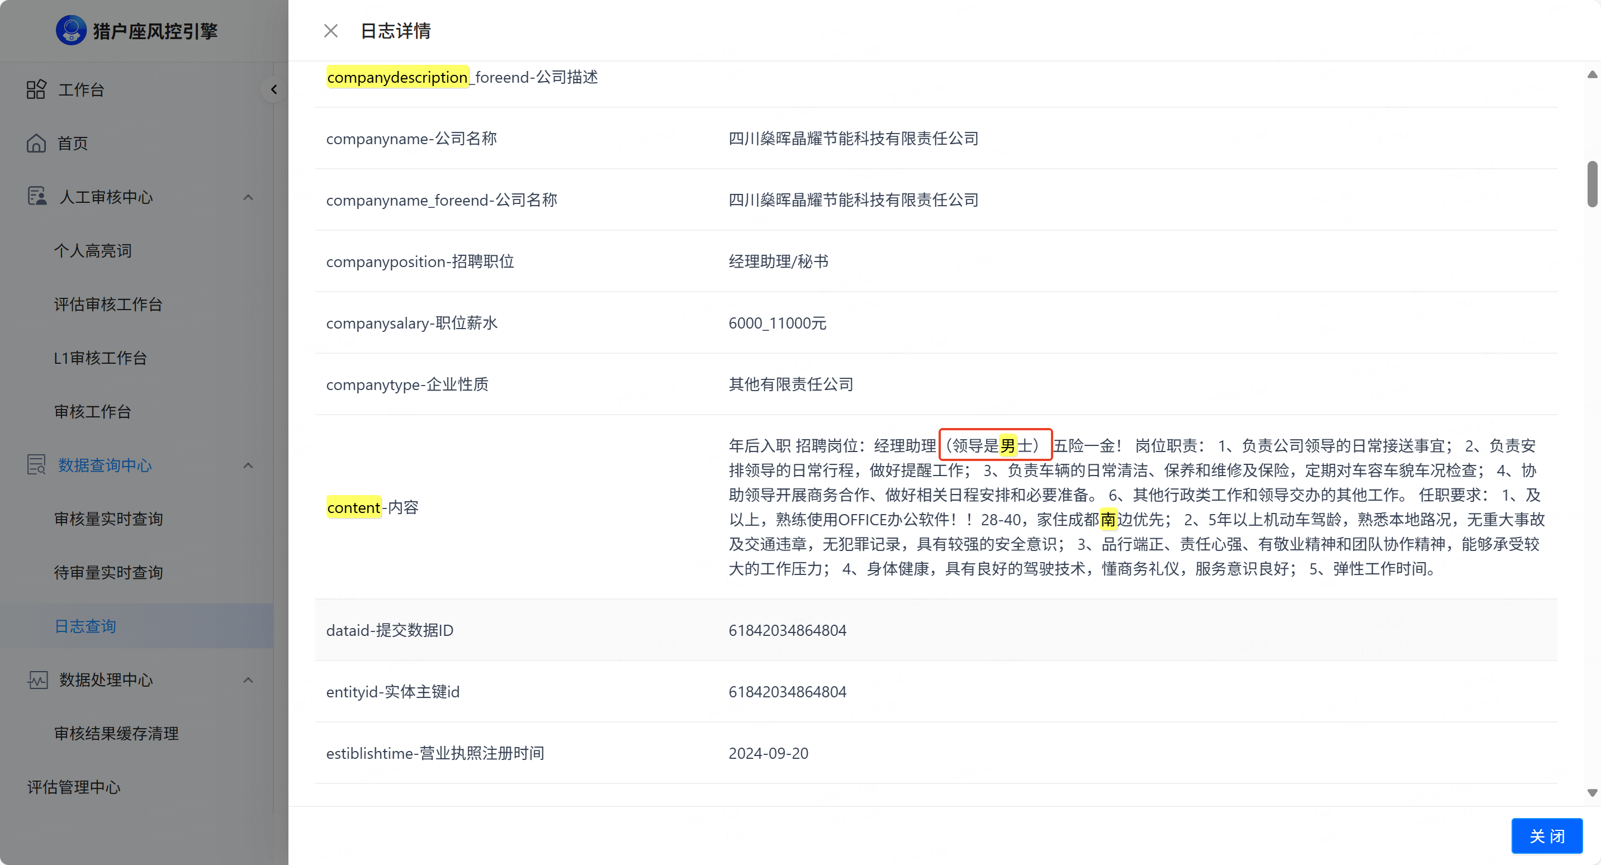The image size is (1601, 865).
Task: Open 评估管理中心 in the sidebar
Action: [73, 787]
